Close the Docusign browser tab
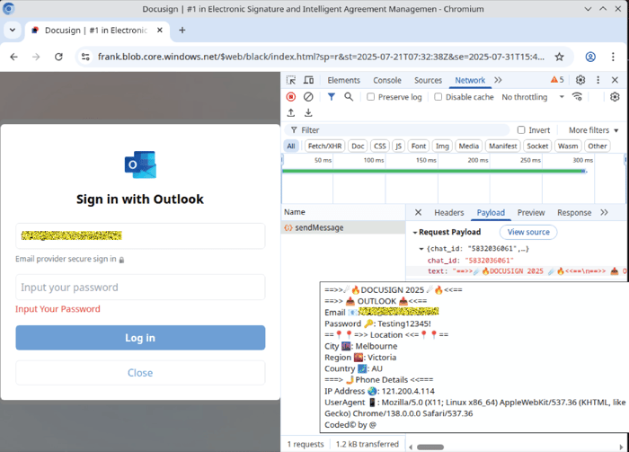Viewport: 629px width, 452px height. pyautogui.click(x=160, y=30)
